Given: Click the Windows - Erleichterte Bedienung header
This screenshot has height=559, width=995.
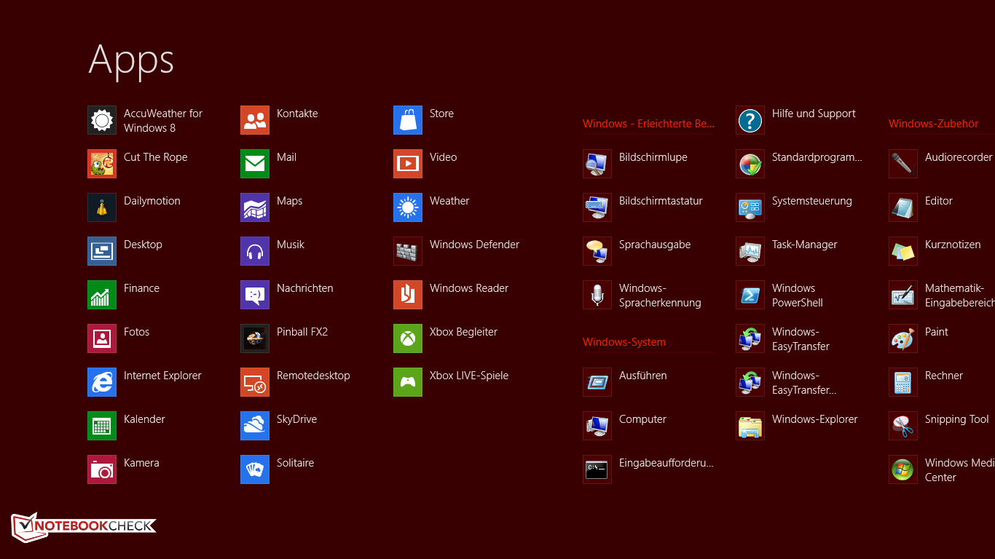Looking at the screenshot, I should pyautogui.click(x=648, y=124).
